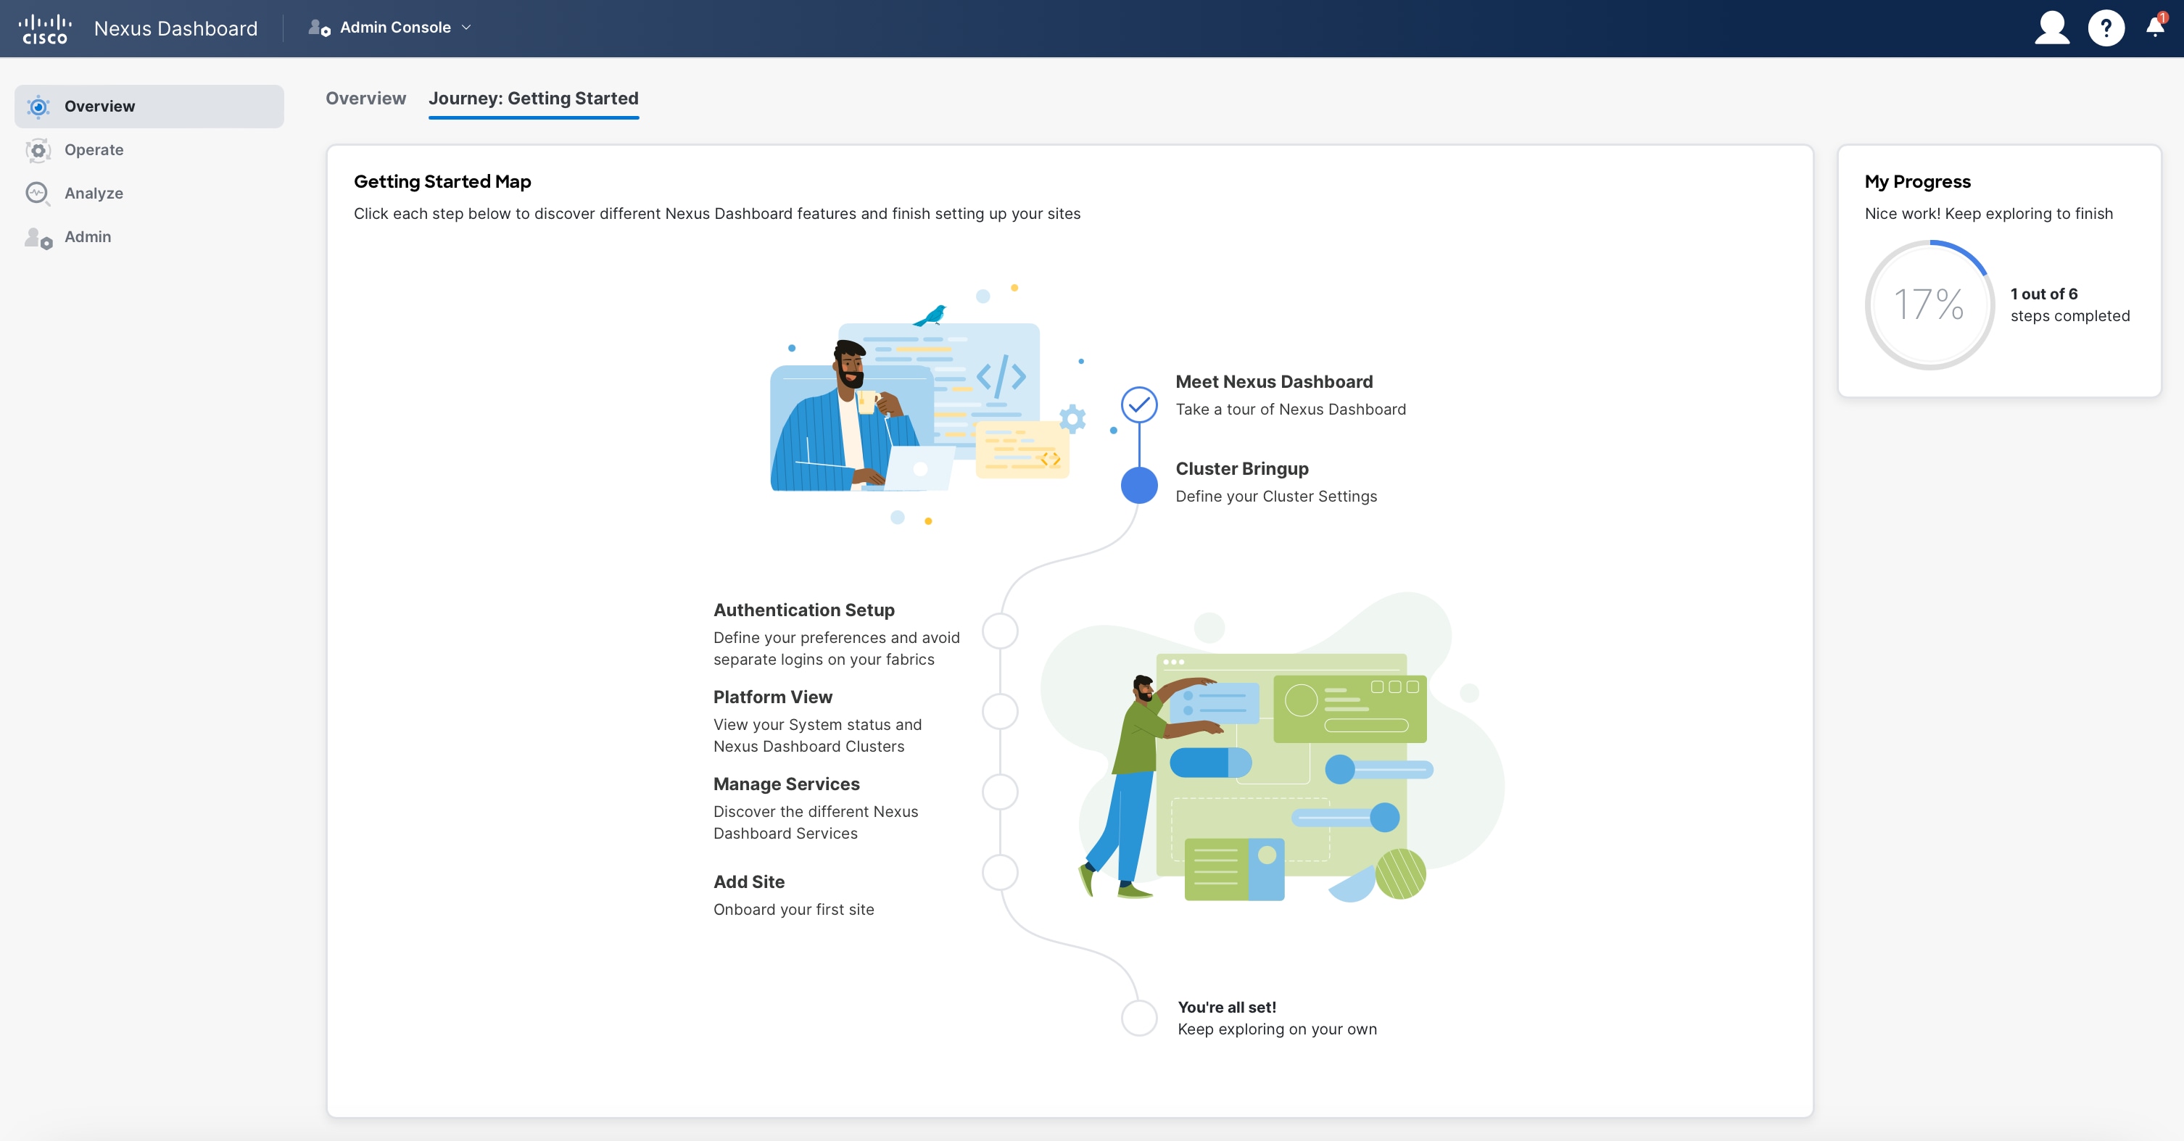
Task: Click the Add Site step circle
Action: 1000,872
